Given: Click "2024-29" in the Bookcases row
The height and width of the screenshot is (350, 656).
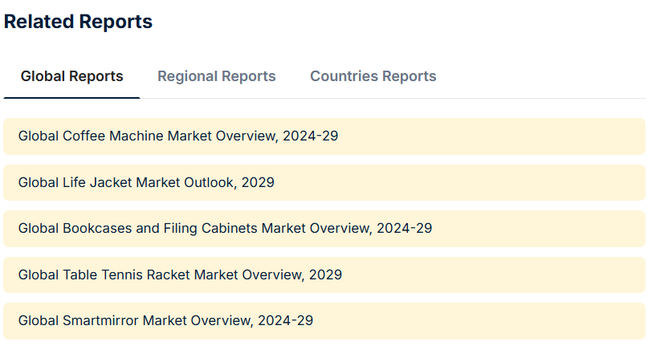Looking at the screenshot, I should (404, 229).
